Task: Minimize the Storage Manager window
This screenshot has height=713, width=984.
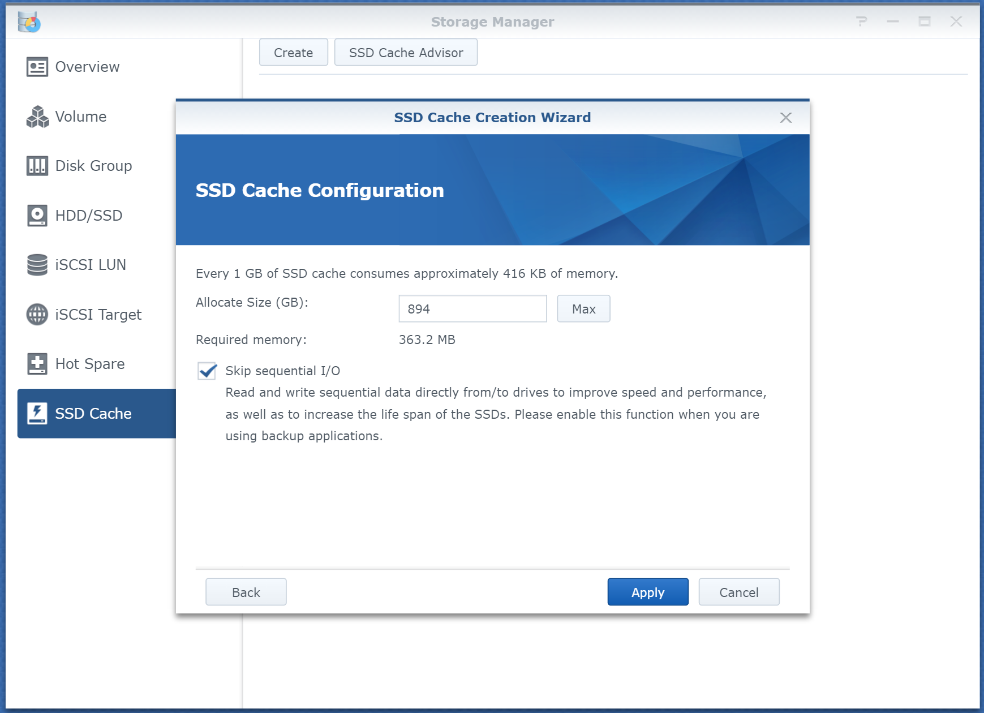Action: click(893, 22)
